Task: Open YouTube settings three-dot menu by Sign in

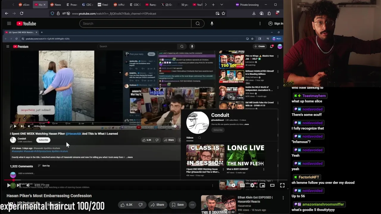Action: (x=260, y=23)
